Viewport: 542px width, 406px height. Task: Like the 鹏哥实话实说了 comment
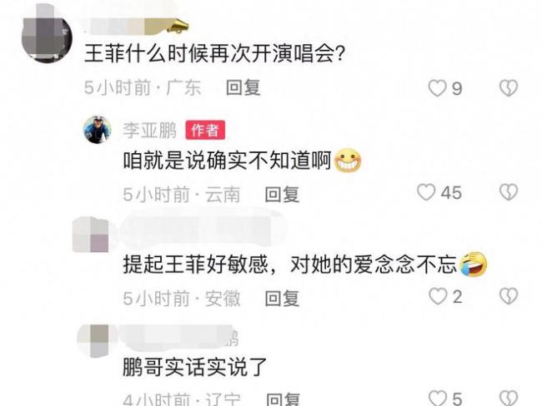438,398
